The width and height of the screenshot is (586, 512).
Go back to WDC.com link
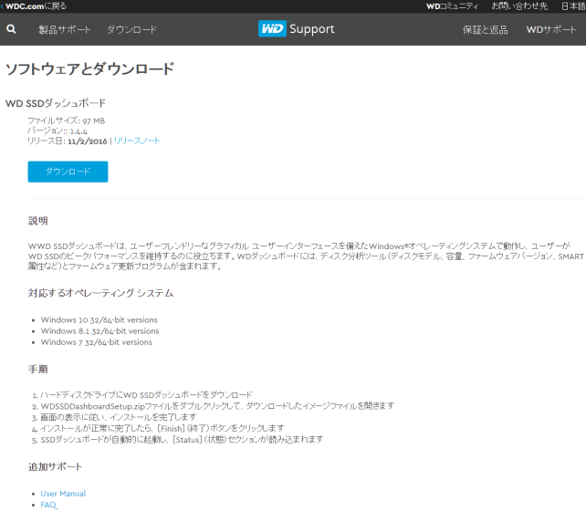point(34,6)
